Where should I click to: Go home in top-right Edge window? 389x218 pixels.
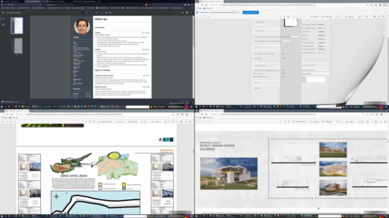pos(206,5)
